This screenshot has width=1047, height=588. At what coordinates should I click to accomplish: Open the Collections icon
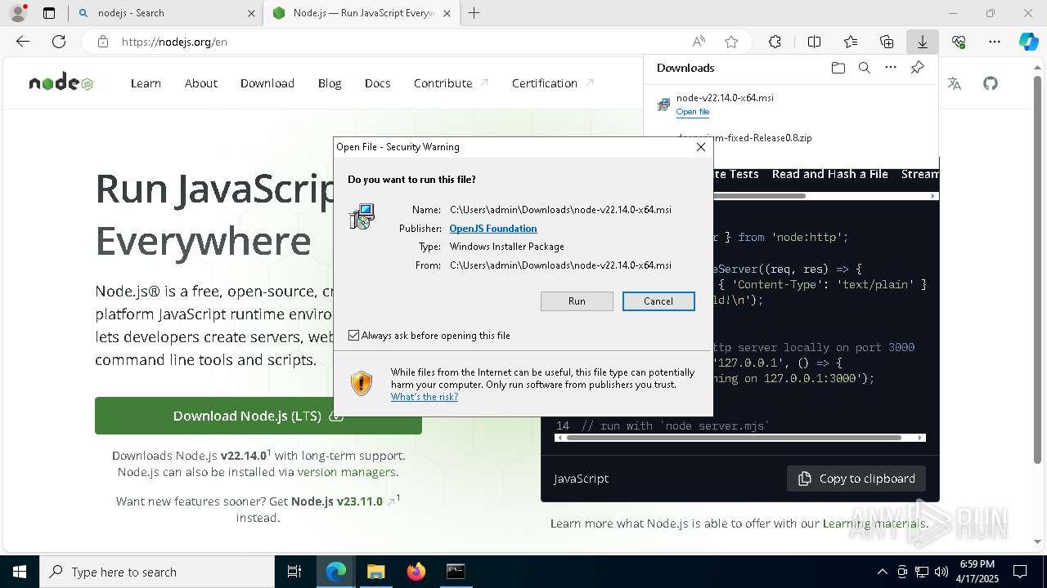[887, 42]
